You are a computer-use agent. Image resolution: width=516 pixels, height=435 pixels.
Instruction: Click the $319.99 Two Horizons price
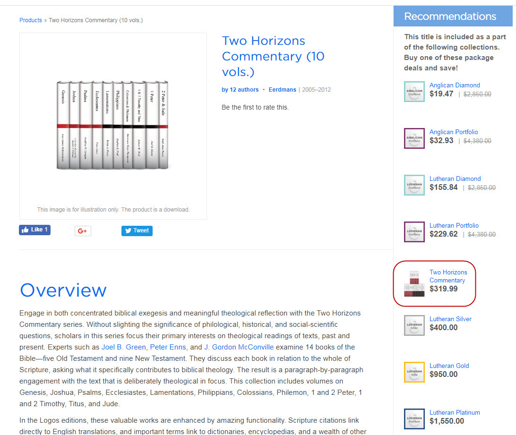click(444, 289)
